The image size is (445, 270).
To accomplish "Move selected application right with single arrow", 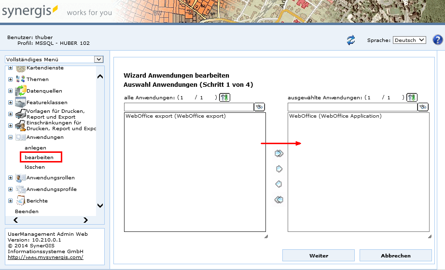I will coord(279,169).
